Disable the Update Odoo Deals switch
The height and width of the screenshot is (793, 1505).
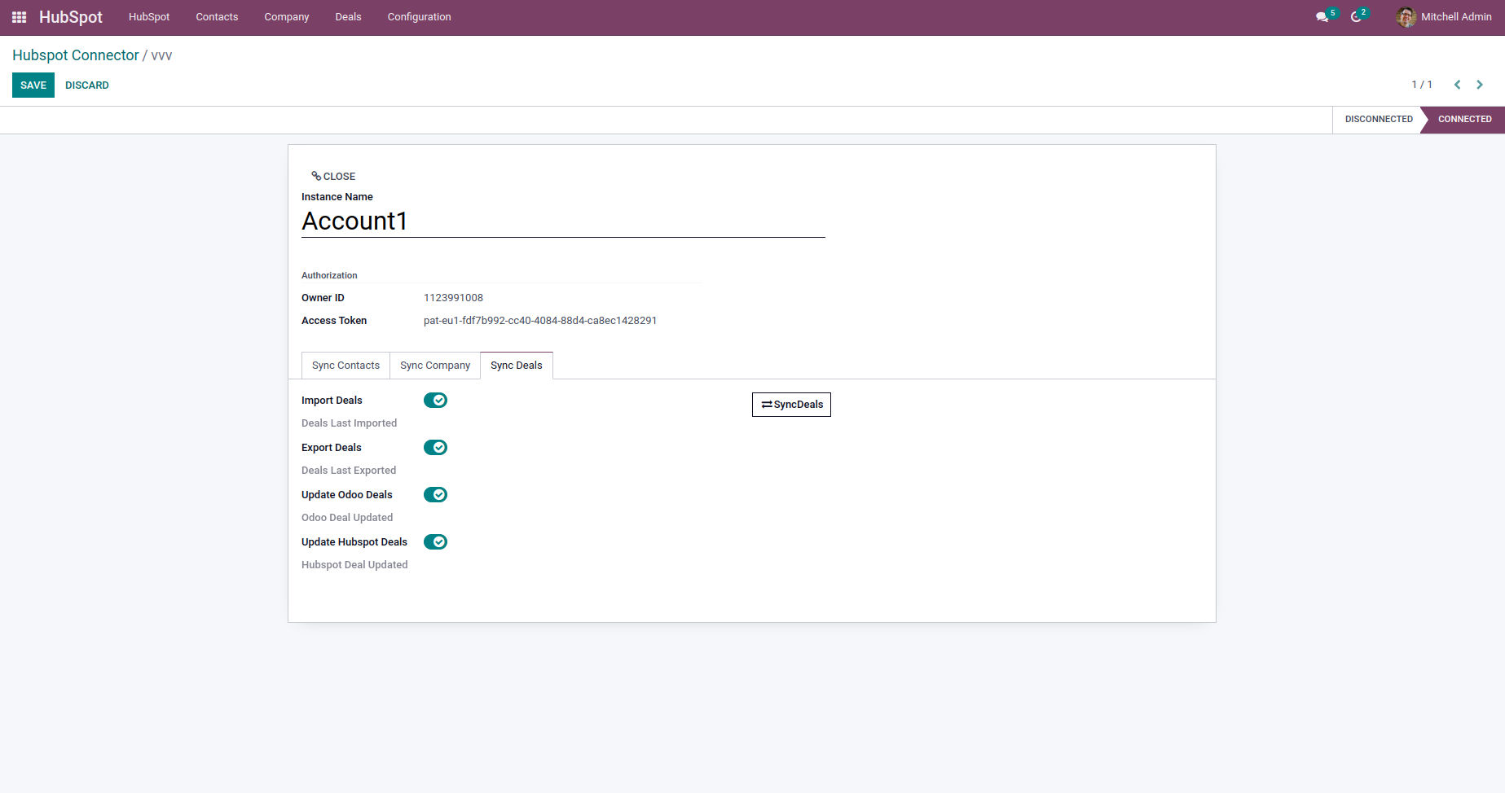pos(435,495)
